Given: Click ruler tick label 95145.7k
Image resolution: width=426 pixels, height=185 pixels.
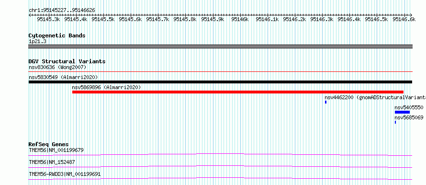Looking at the screenshot, I should click(157, 19).
